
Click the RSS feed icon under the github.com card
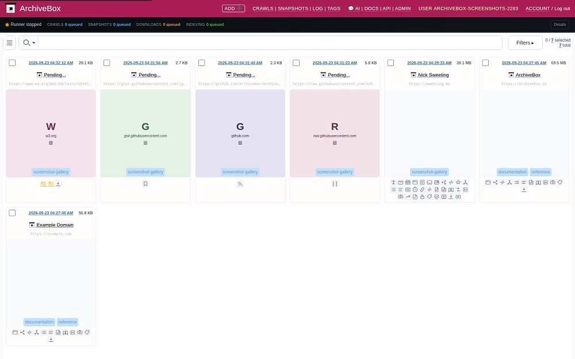click(240, 184)
